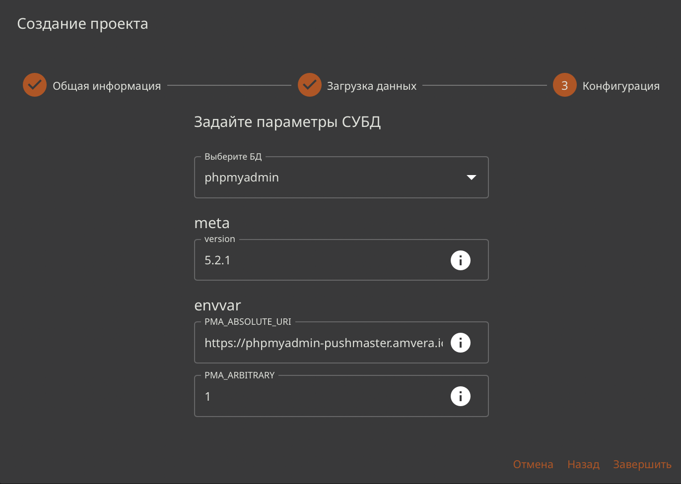Image resolution: width=681 pixels, height=484 pixels.
Task: Click the Задайте параметры СУБД heading
Action: pyautogui.click(x=287, y=122)
